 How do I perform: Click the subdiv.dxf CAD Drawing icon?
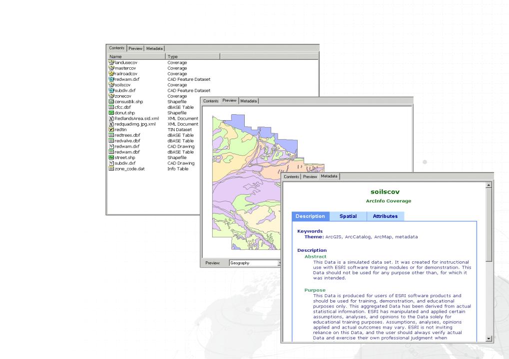[x=111, y=164]
